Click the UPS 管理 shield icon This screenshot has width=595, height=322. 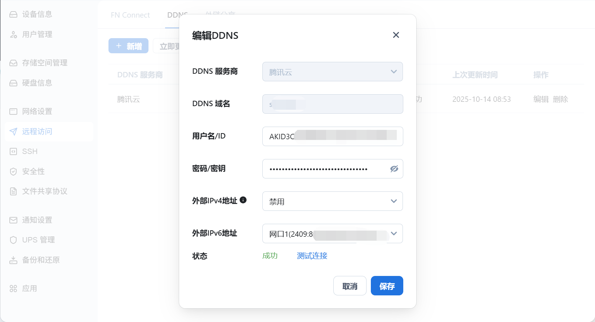[13, 240]
